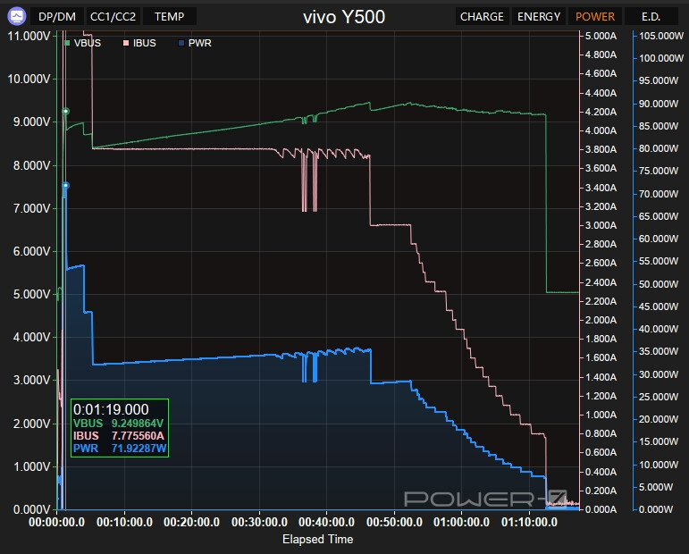Image resolution: width=689 pixels, height=554 pixels.
Task: Click the 00:50:00.0 time axis tick
Action: (x=394, y=523)
